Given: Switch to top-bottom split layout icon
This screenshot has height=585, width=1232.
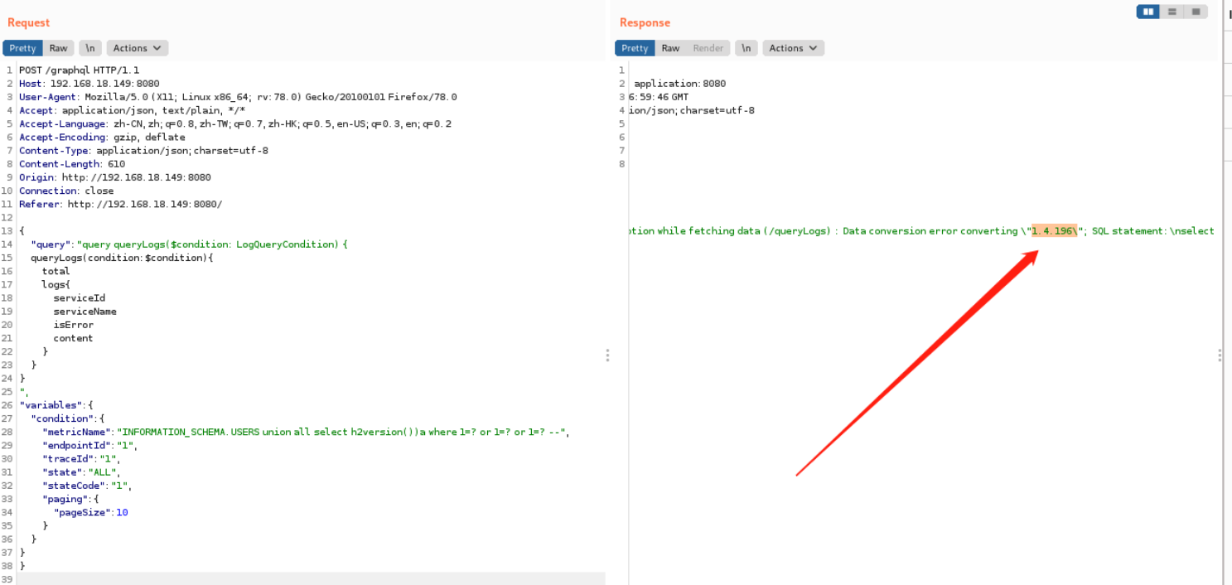Looking at the screenshot, I should point(1172,12).
